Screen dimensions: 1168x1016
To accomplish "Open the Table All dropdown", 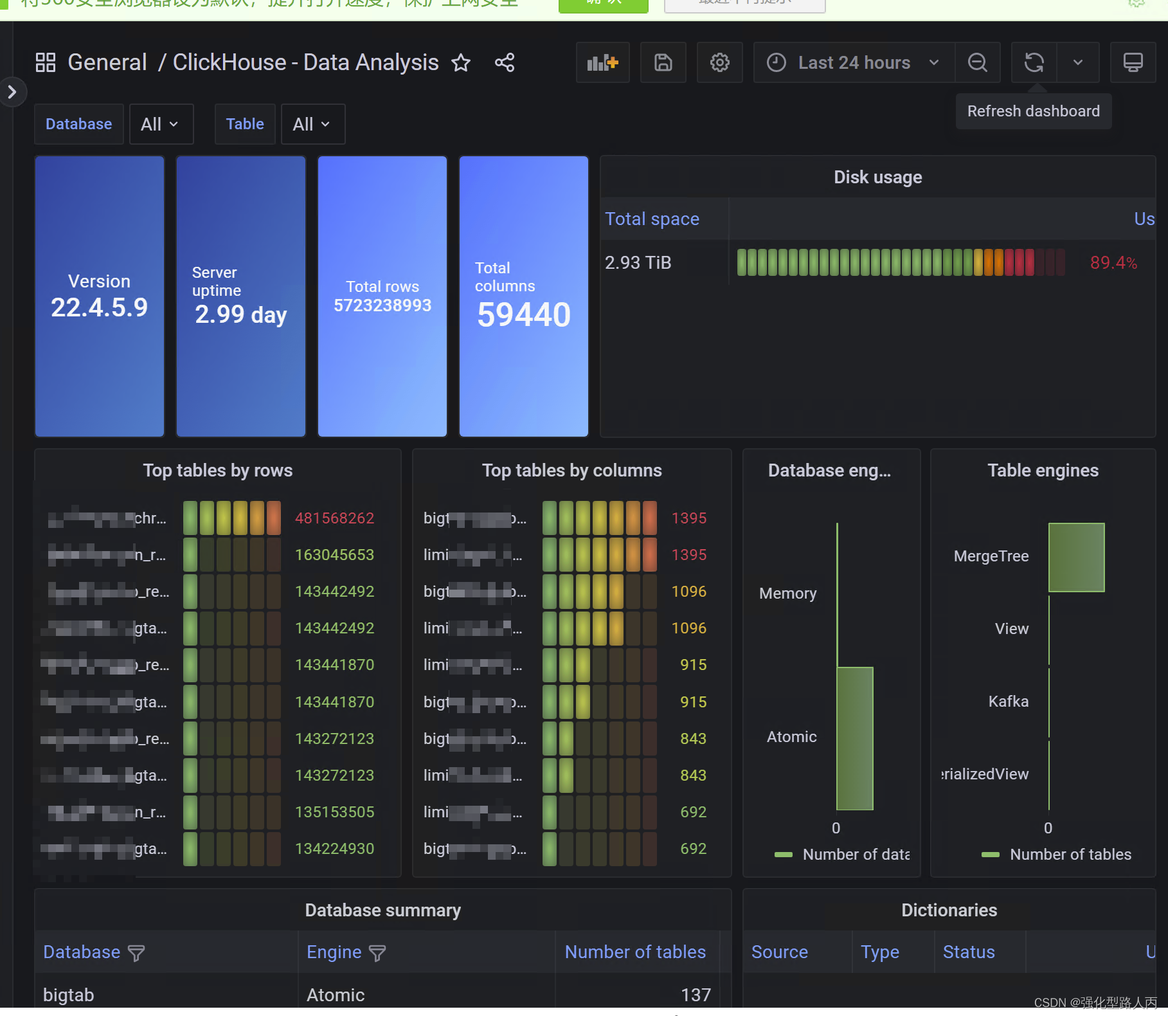I will pos(312,123).
